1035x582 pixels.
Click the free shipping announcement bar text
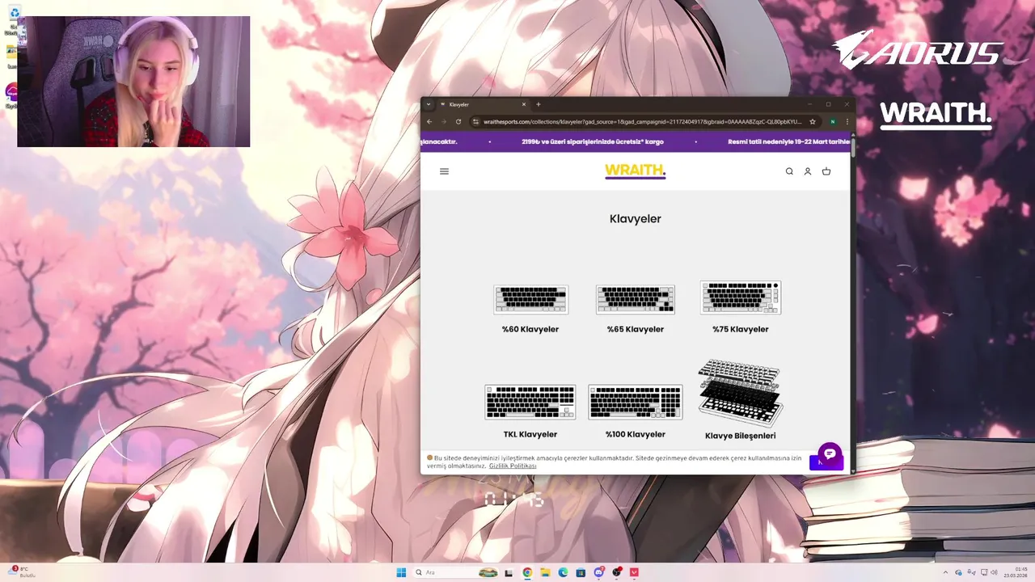(593, 141)
